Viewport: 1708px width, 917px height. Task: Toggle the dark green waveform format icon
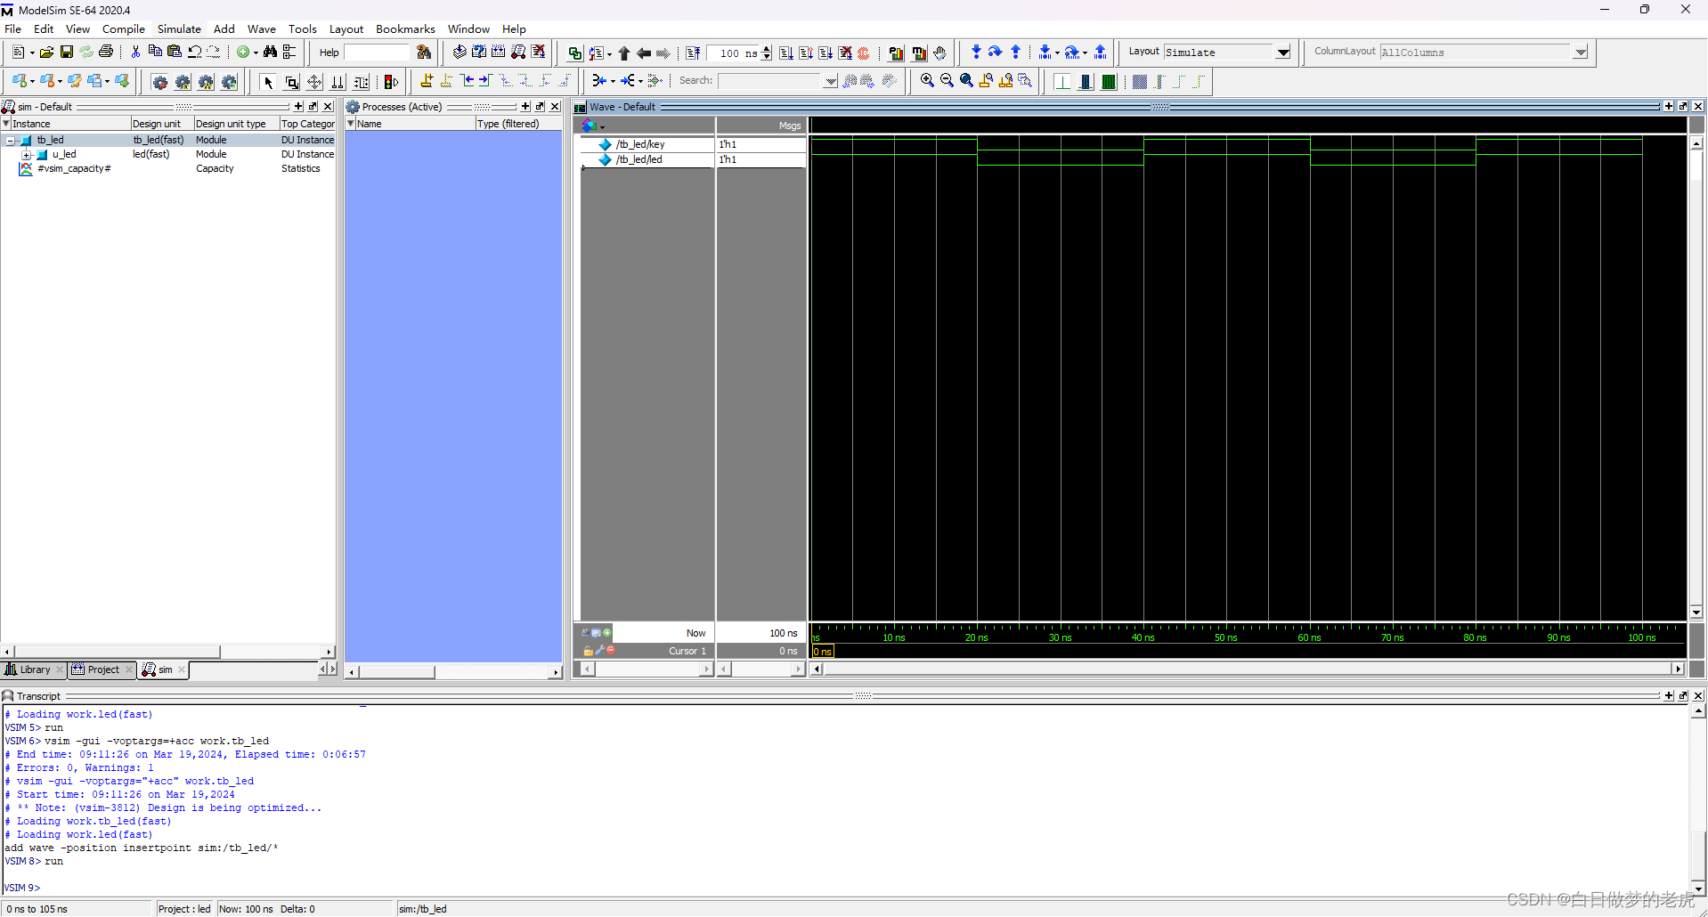coord(1109,82)
